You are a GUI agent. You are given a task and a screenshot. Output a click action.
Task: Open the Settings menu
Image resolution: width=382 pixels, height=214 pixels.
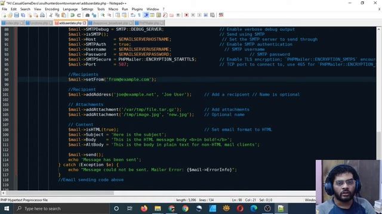pos(87,9)
